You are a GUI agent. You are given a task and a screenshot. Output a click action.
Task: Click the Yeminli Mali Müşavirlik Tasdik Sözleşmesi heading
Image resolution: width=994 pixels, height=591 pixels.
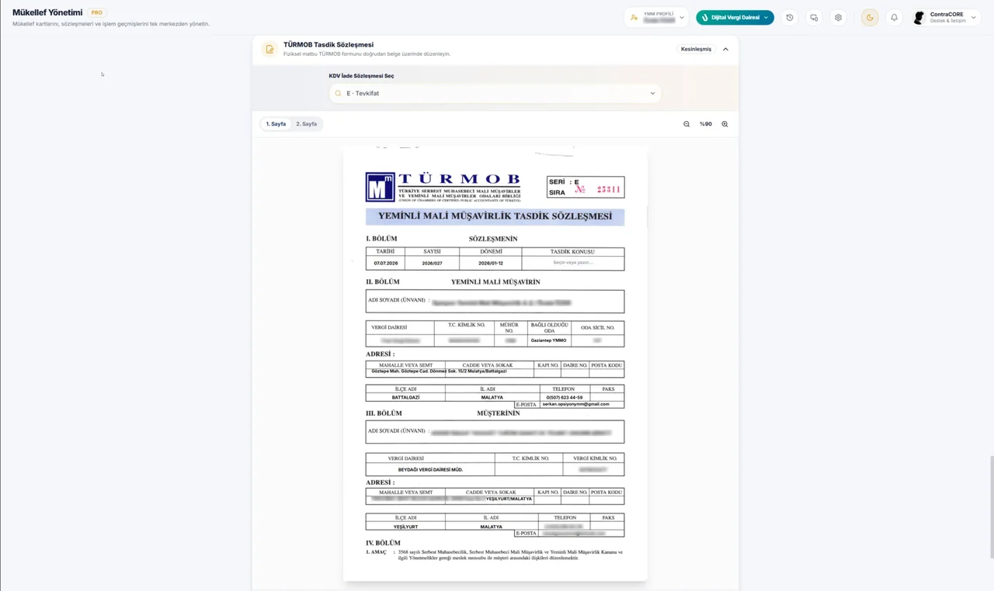pos(495,216)
